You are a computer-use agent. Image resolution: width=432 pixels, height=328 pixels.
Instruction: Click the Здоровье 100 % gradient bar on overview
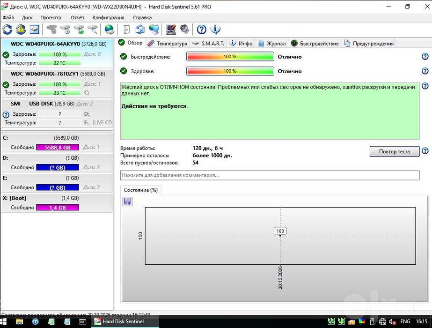tap(230, 71)
